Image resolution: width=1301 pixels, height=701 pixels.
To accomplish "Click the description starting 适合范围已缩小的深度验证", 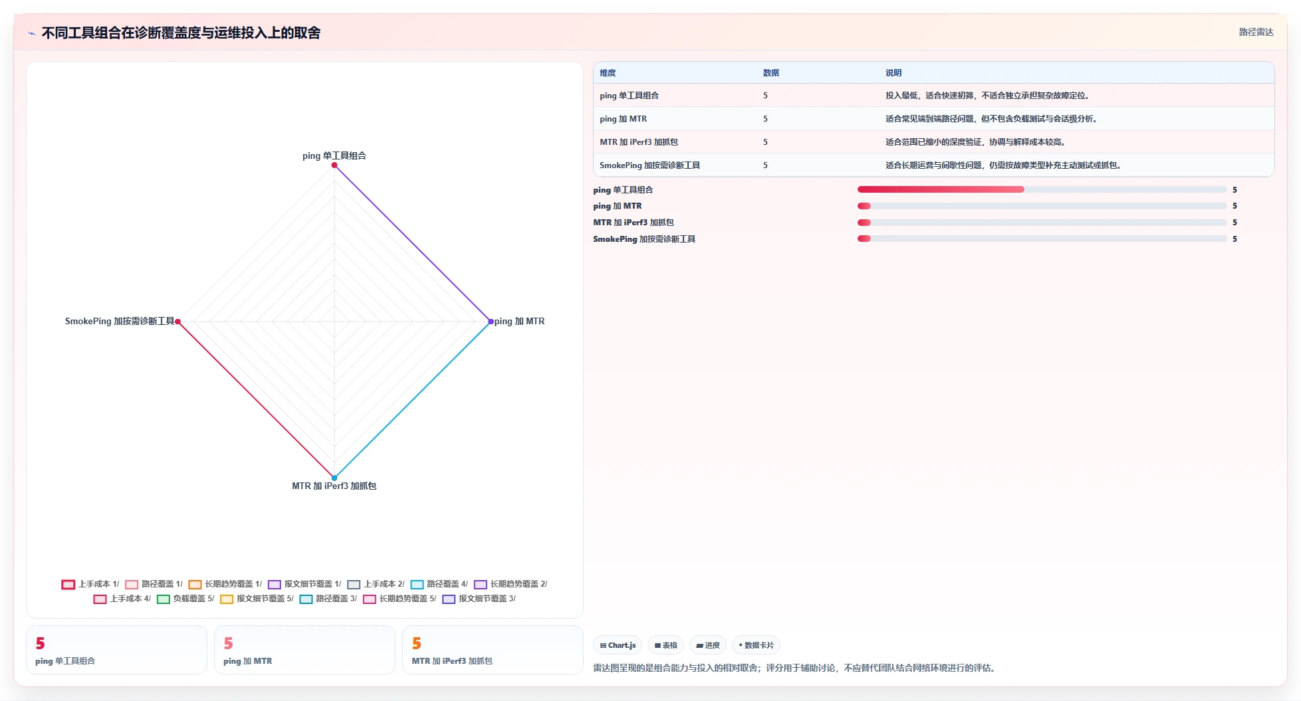I will coord(975,142).
